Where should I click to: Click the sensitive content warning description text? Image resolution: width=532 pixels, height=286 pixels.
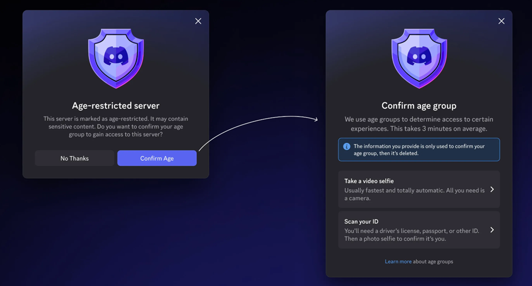click(116, 127)
